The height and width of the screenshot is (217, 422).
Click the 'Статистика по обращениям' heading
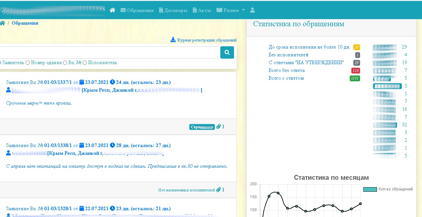pyautogui.click(x=299, y=24)
